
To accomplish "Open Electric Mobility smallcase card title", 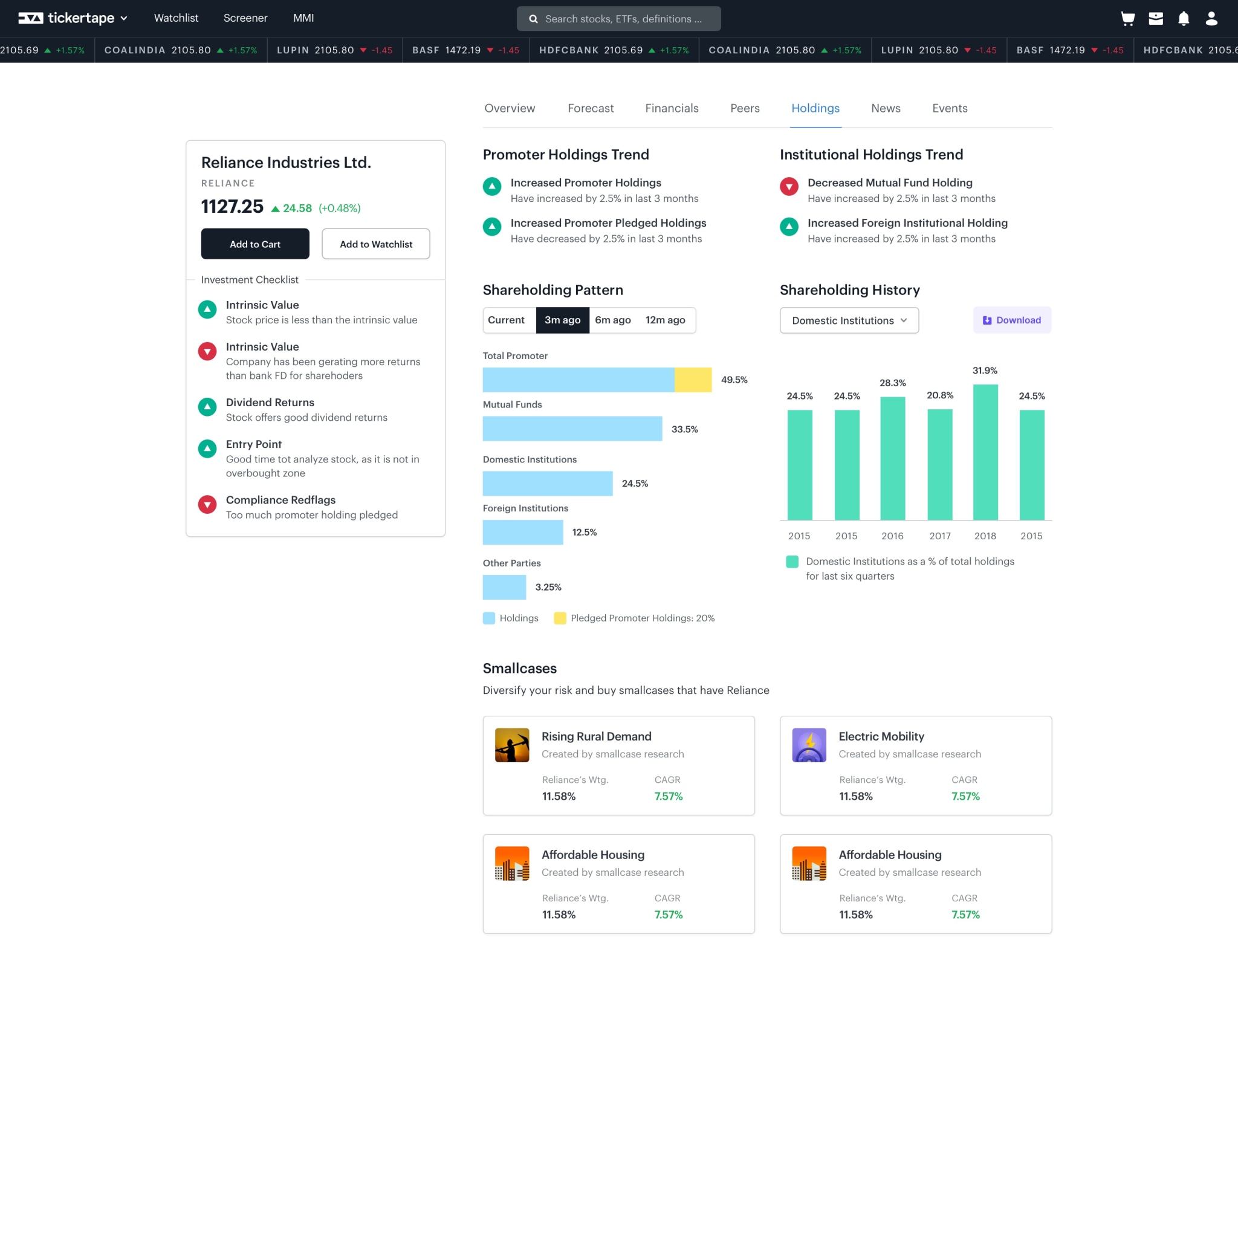I will (x=881, y=737).
